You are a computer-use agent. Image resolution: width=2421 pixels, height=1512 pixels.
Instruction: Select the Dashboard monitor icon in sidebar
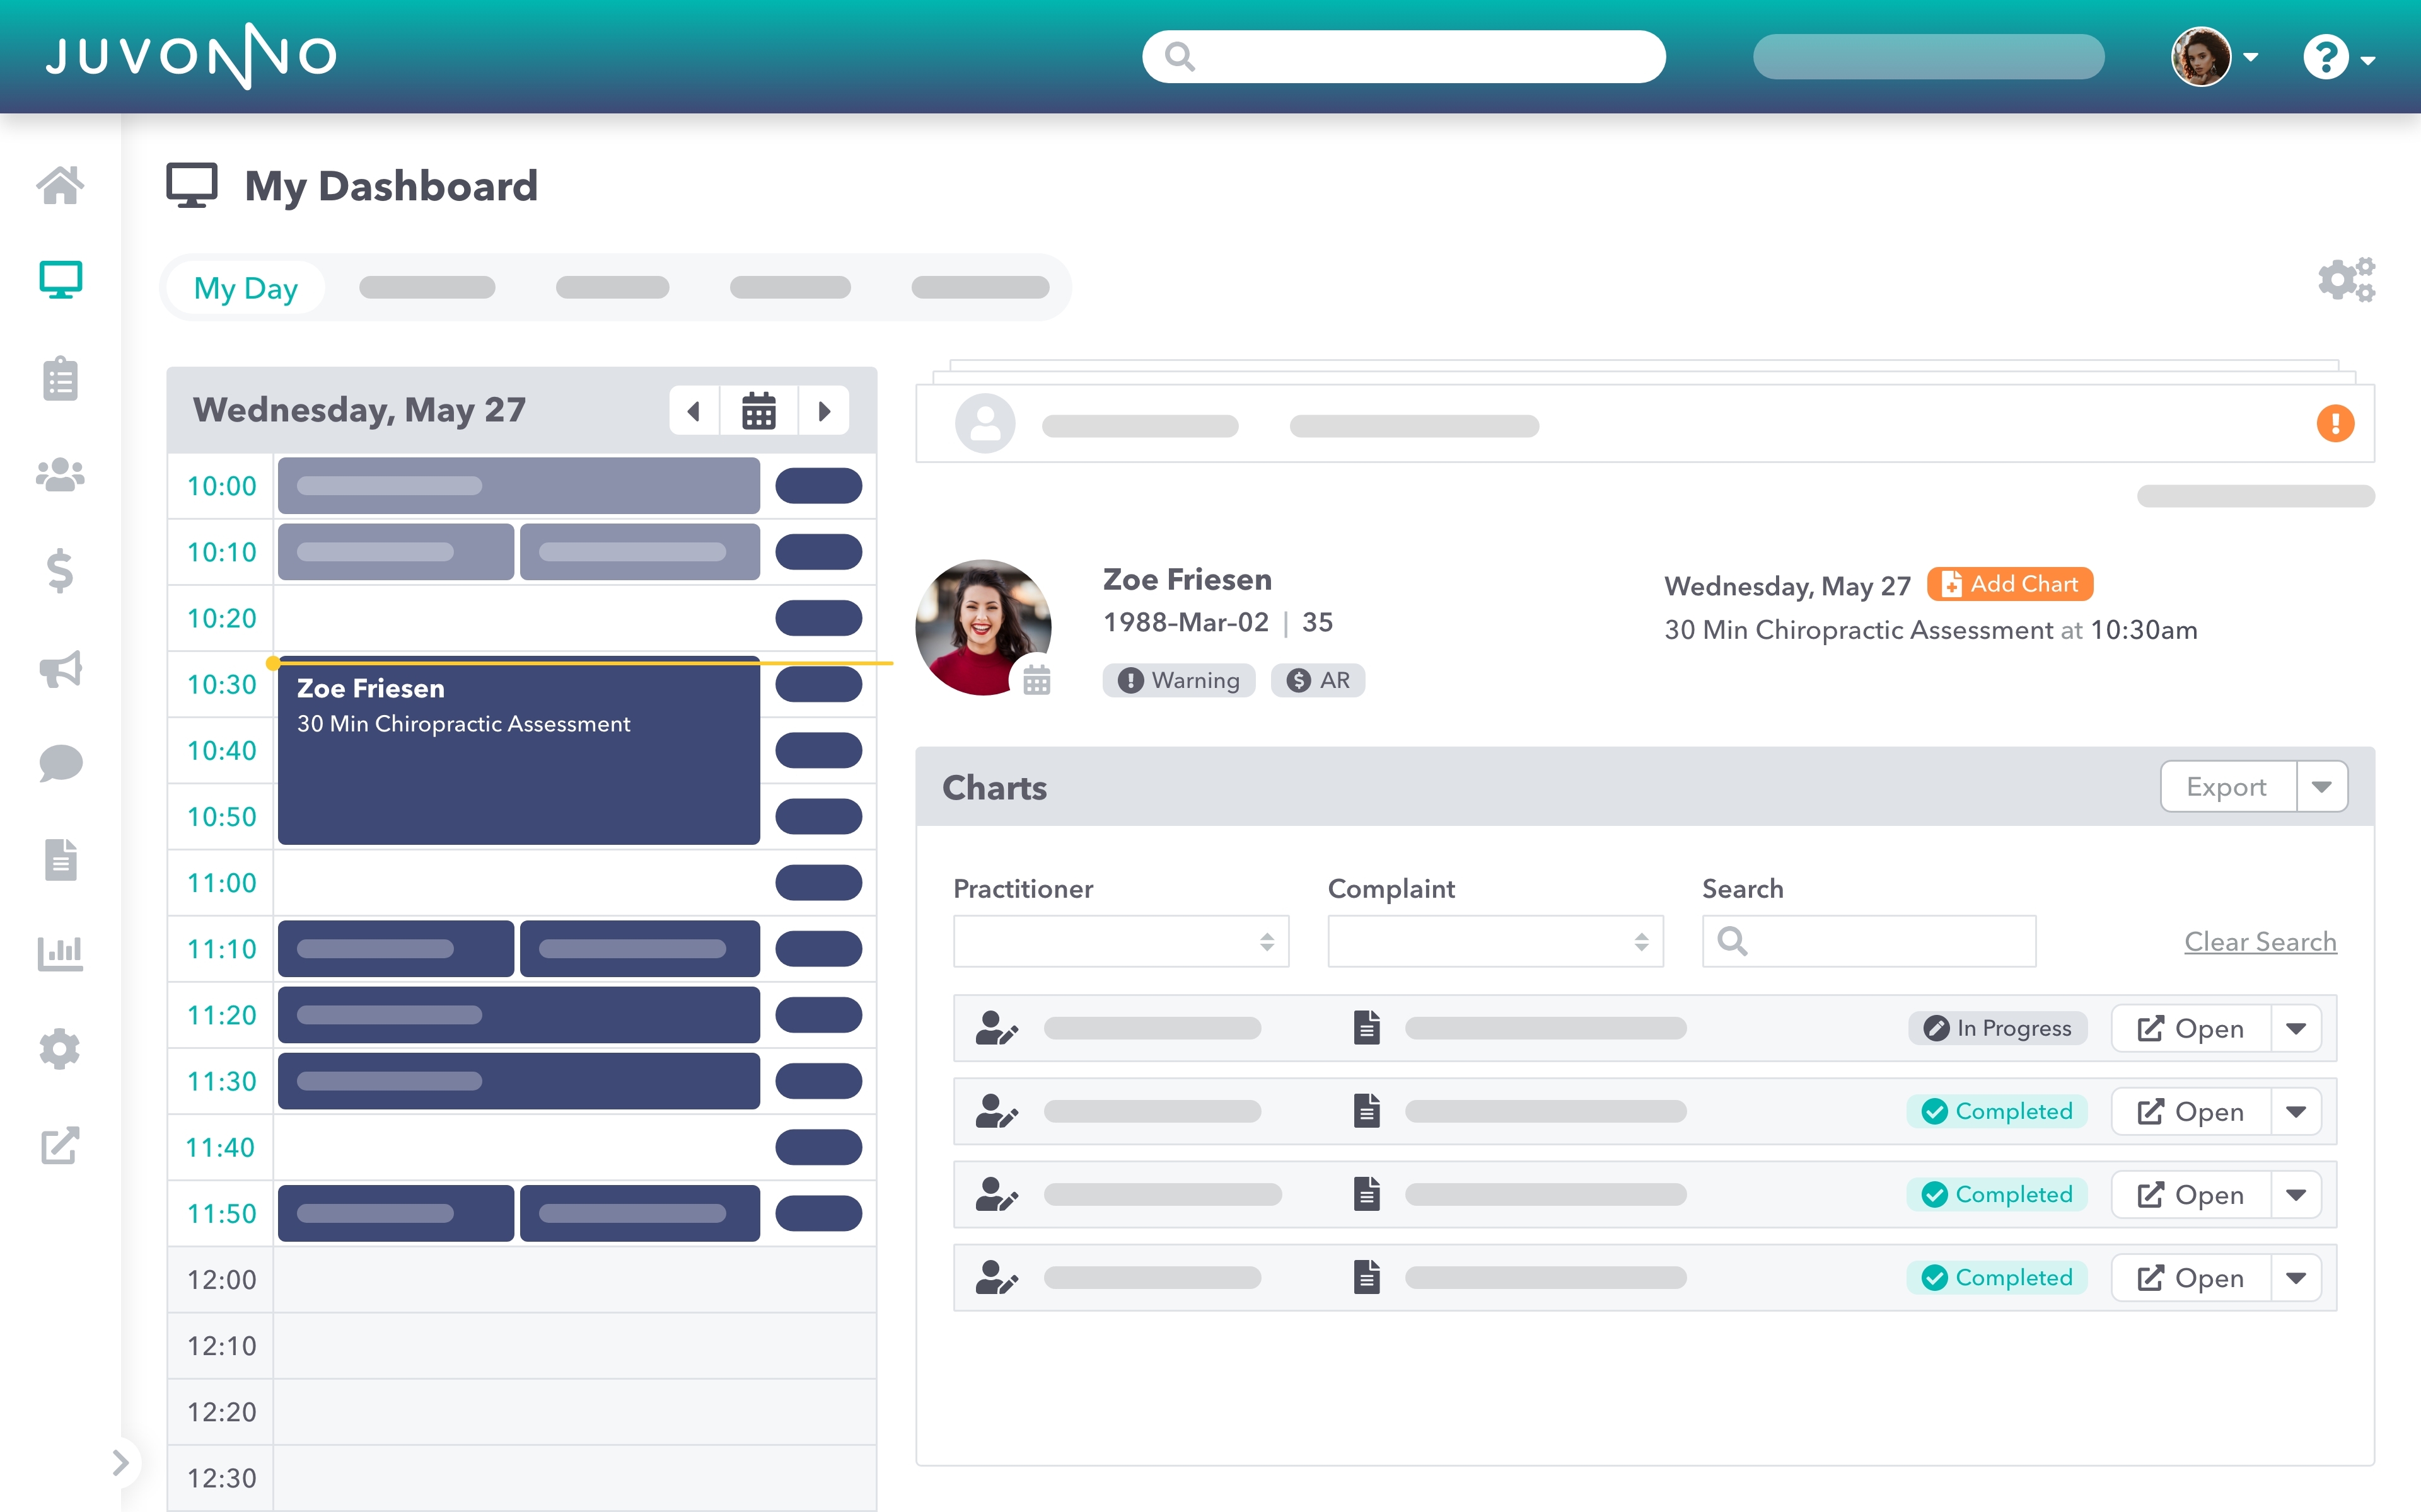coord(60,280)
